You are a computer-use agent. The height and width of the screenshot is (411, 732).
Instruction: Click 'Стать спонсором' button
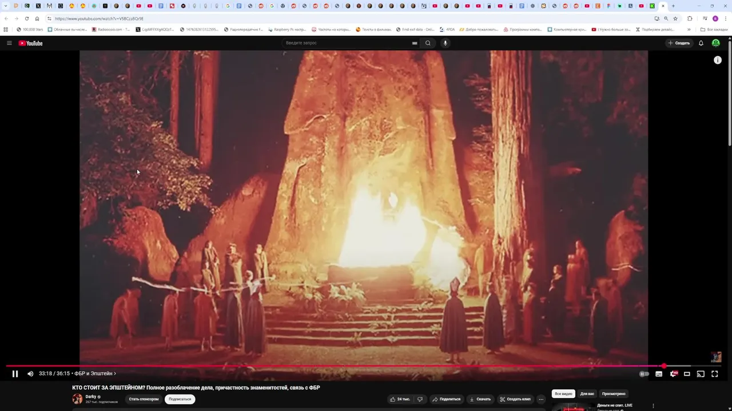[x=144, y=399]
